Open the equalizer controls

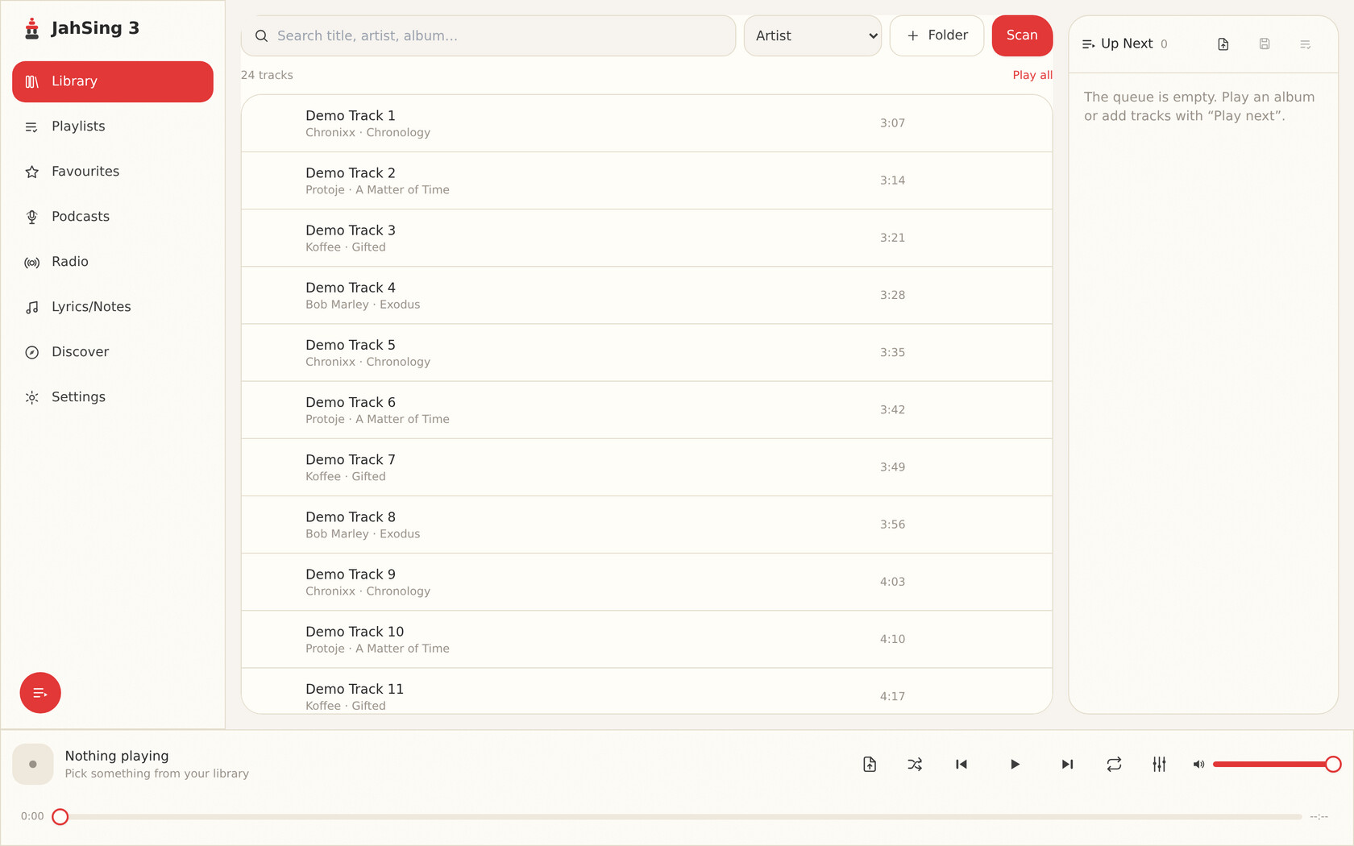pyautogui.click(x=1159, y=765)
